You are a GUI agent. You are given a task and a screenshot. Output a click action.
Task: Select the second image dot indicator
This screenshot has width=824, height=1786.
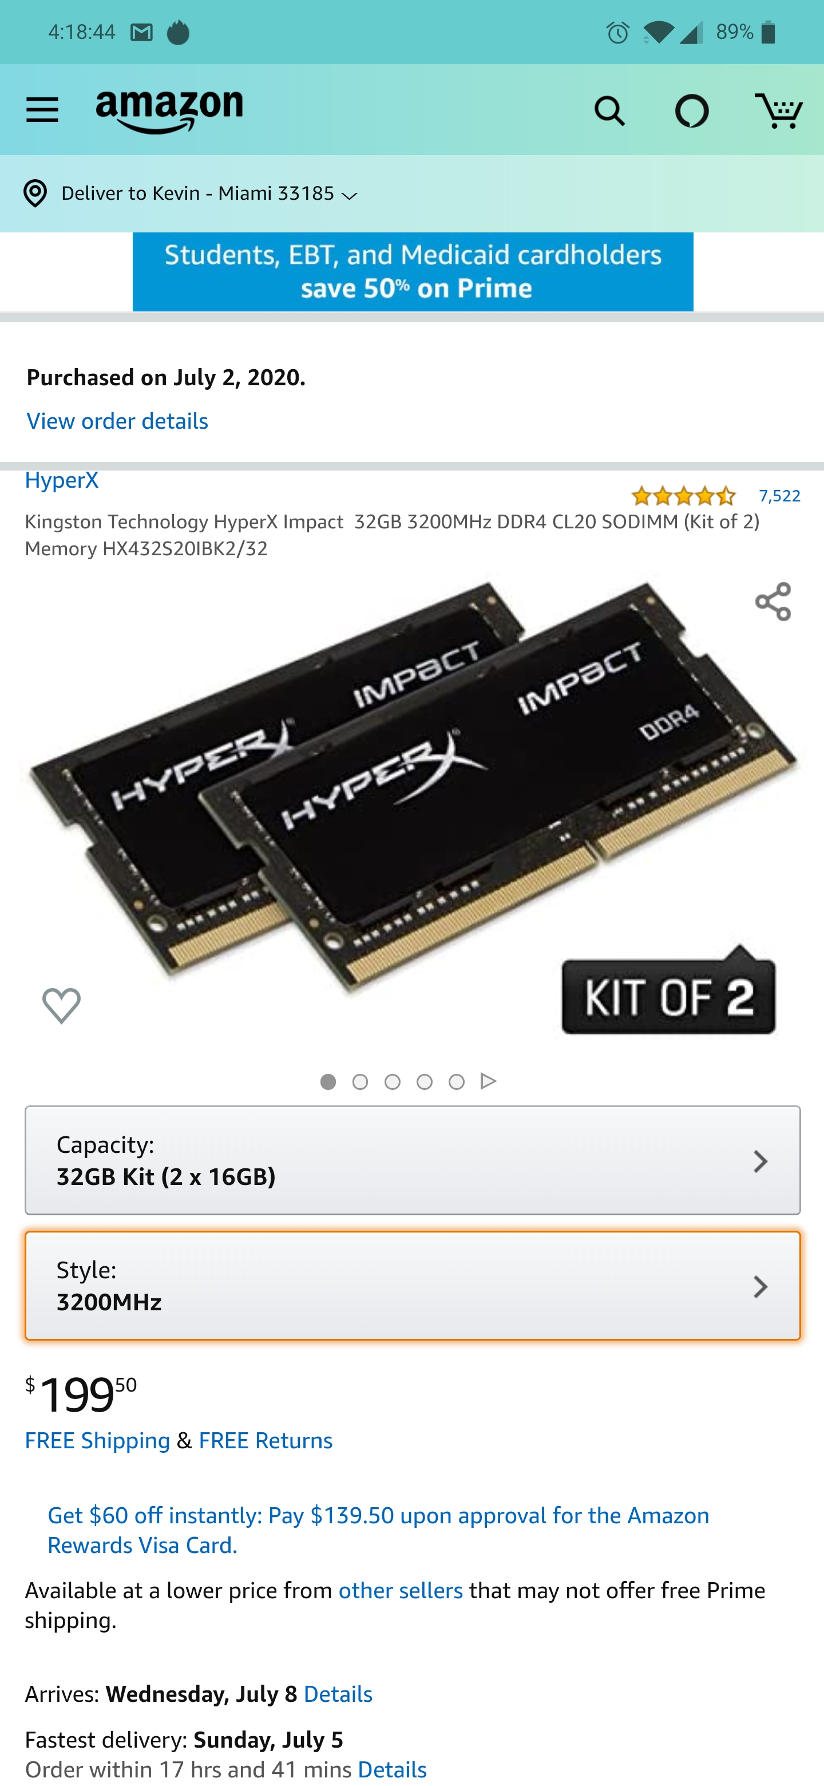pos(360,1081)
